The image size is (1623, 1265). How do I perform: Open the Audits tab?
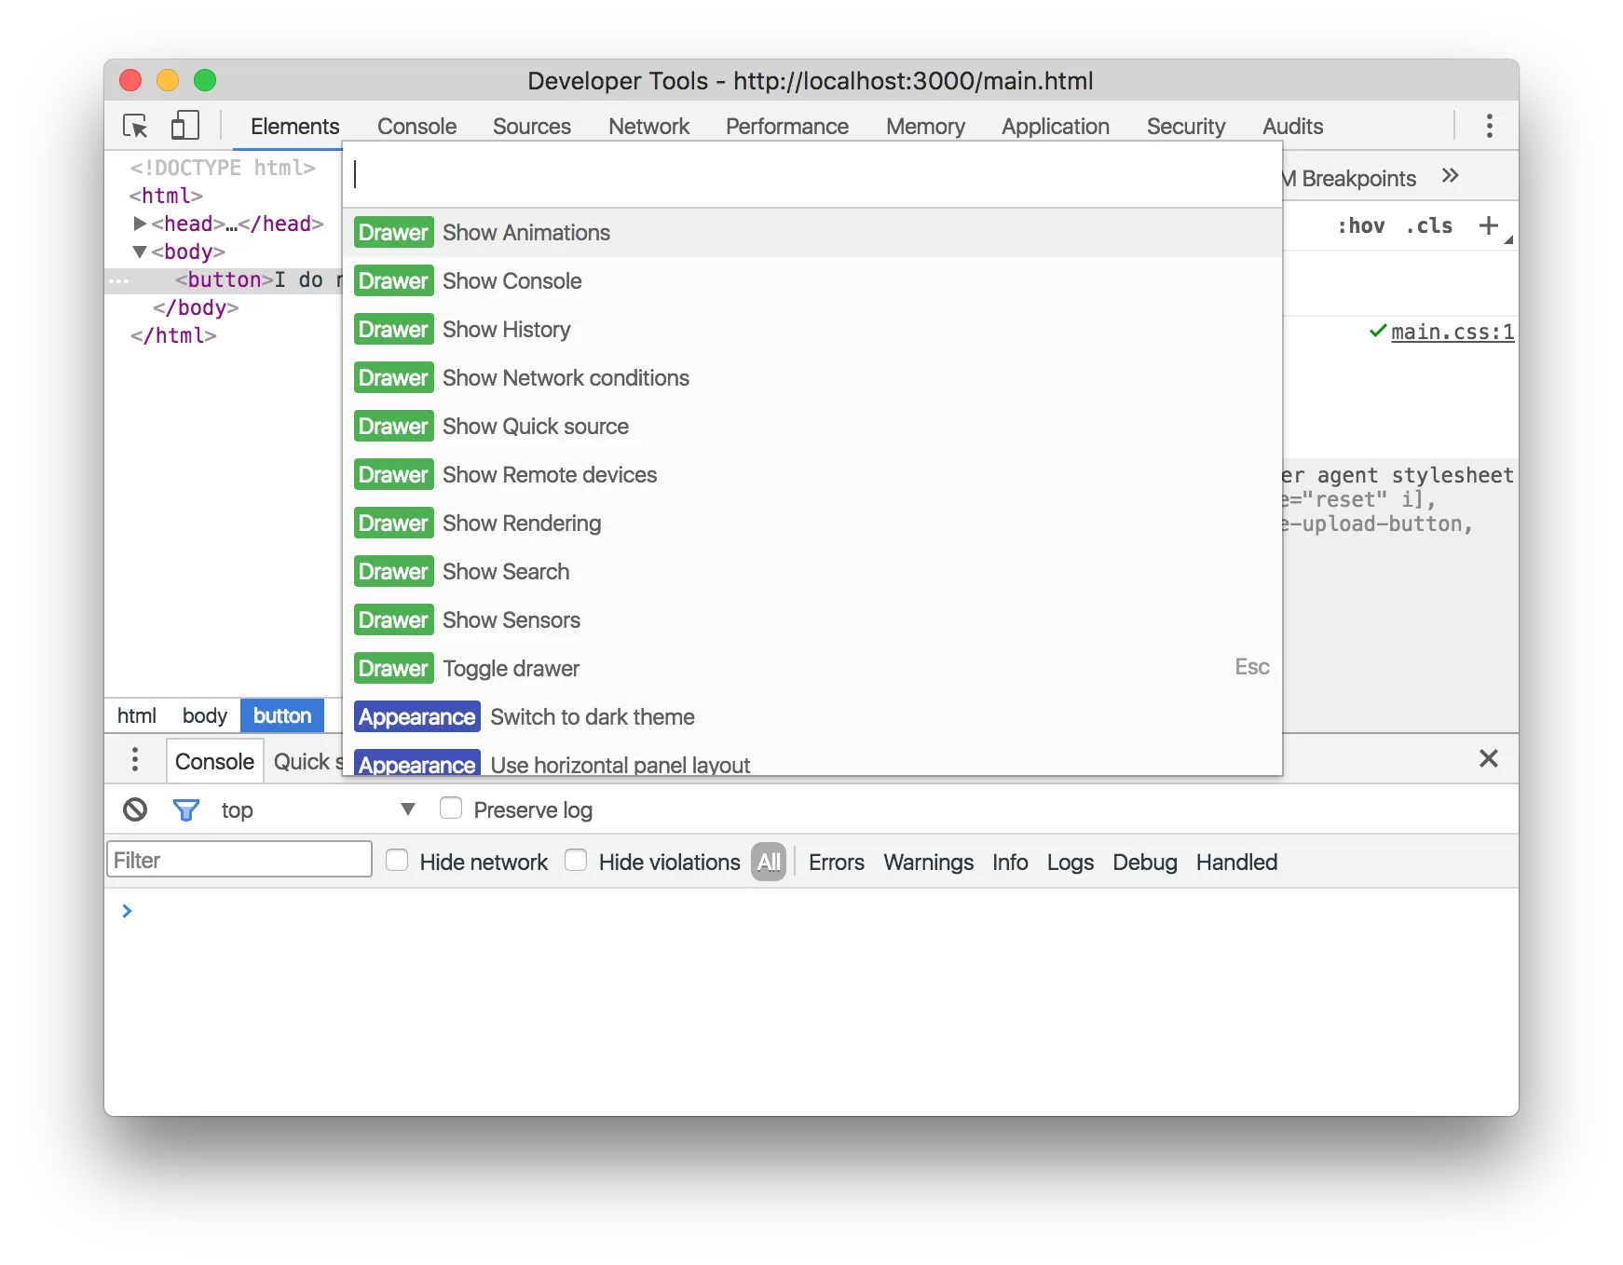pos(1292,126)
